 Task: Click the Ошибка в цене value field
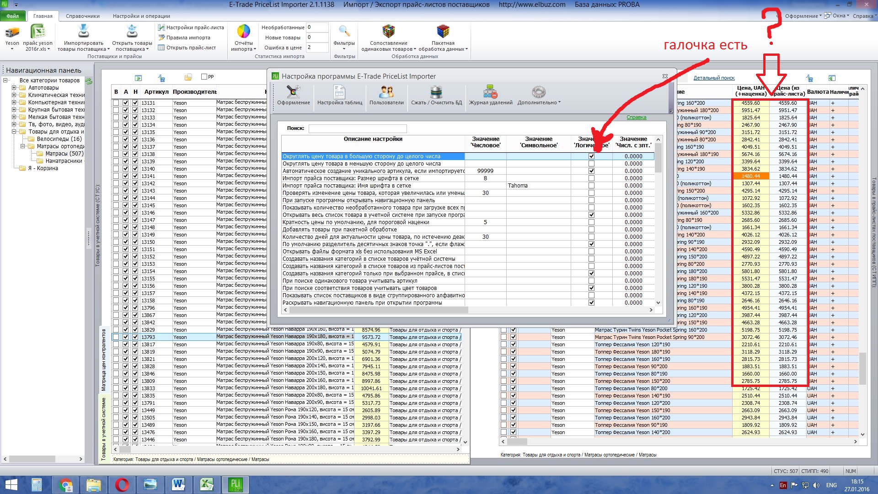pyautogui.click(x=317, y=48)
